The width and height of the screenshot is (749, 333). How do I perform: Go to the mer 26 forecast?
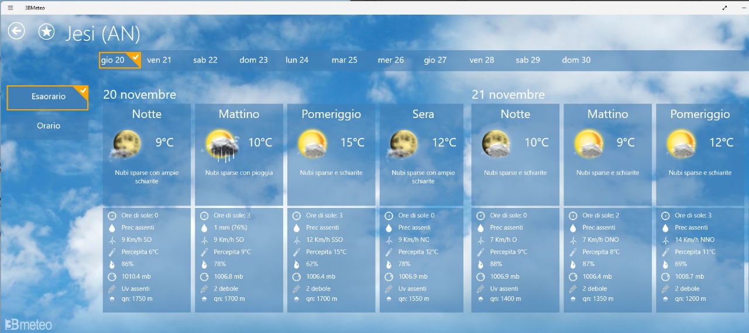click(x=390, y=60)
